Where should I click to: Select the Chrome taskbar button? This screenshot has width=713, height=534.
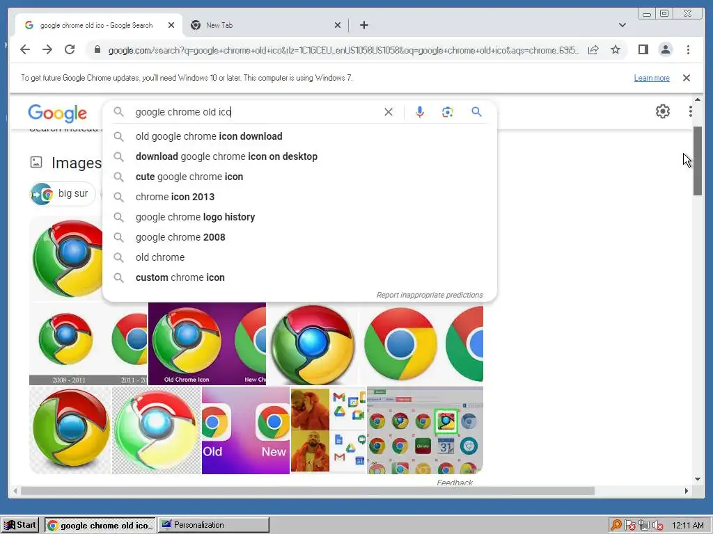click(x=100, y=526)
